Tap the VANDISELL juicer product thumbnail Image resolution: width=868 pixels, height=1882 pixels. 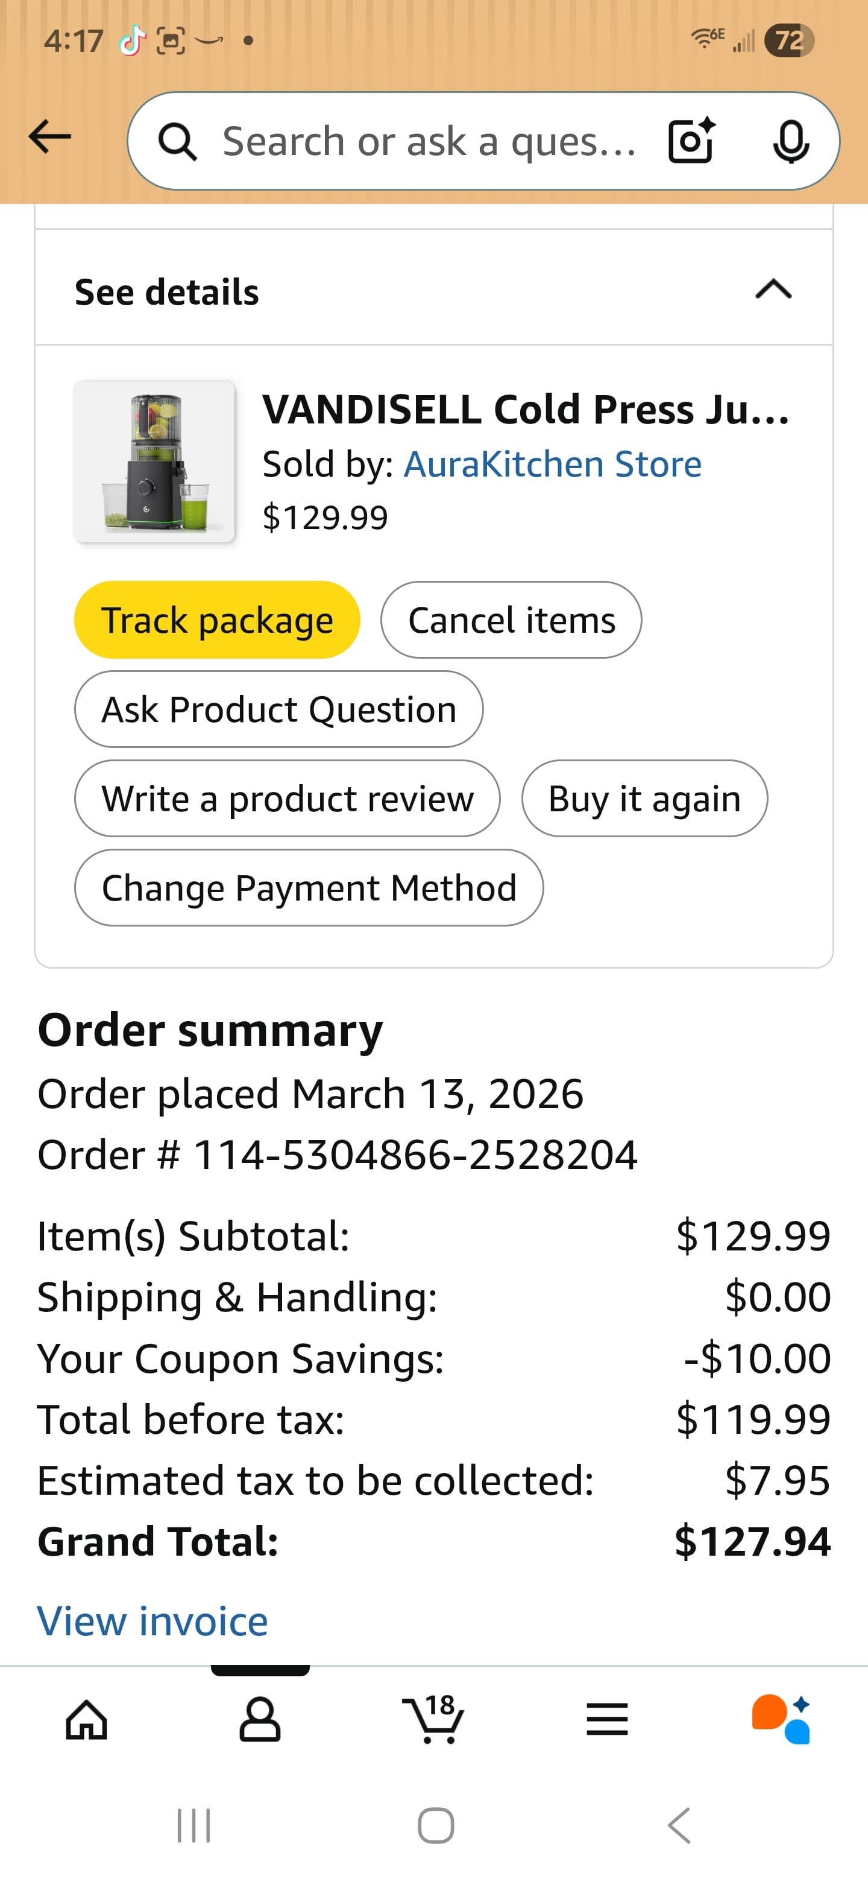click(154, 461)
